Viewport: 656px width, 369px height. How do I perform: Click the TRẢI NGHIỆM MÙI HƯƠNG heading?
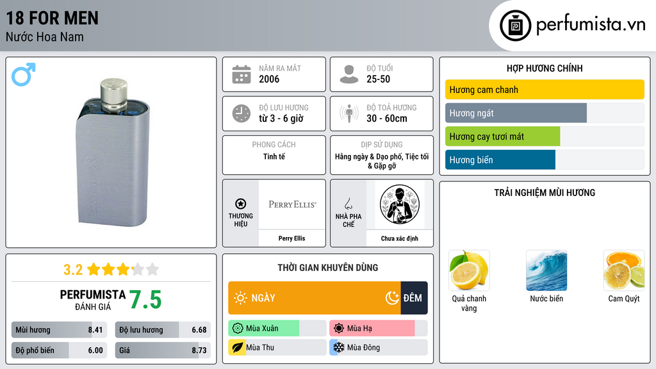[x=545, y=193]
